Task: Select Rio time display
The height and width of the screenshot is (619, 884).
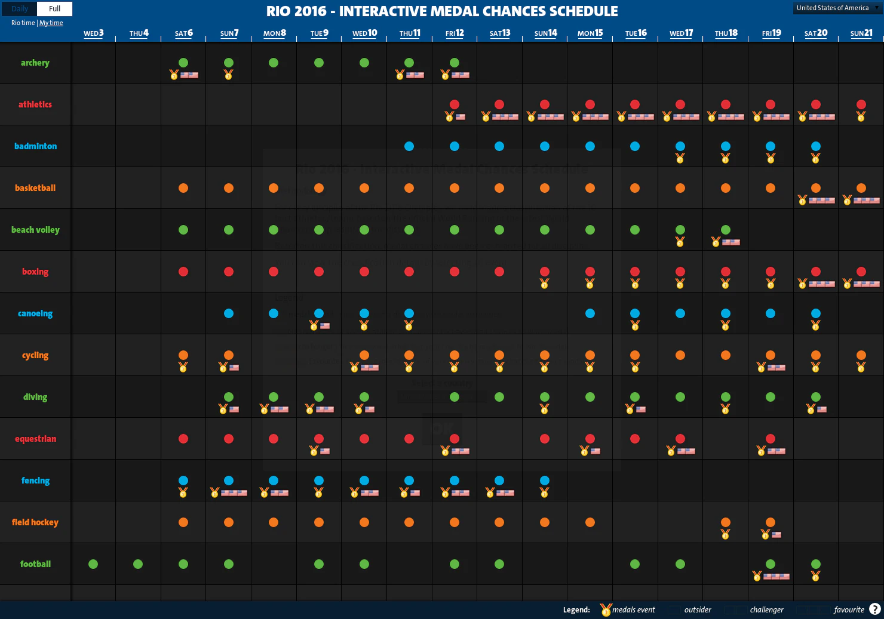Action: click(23, 23)
